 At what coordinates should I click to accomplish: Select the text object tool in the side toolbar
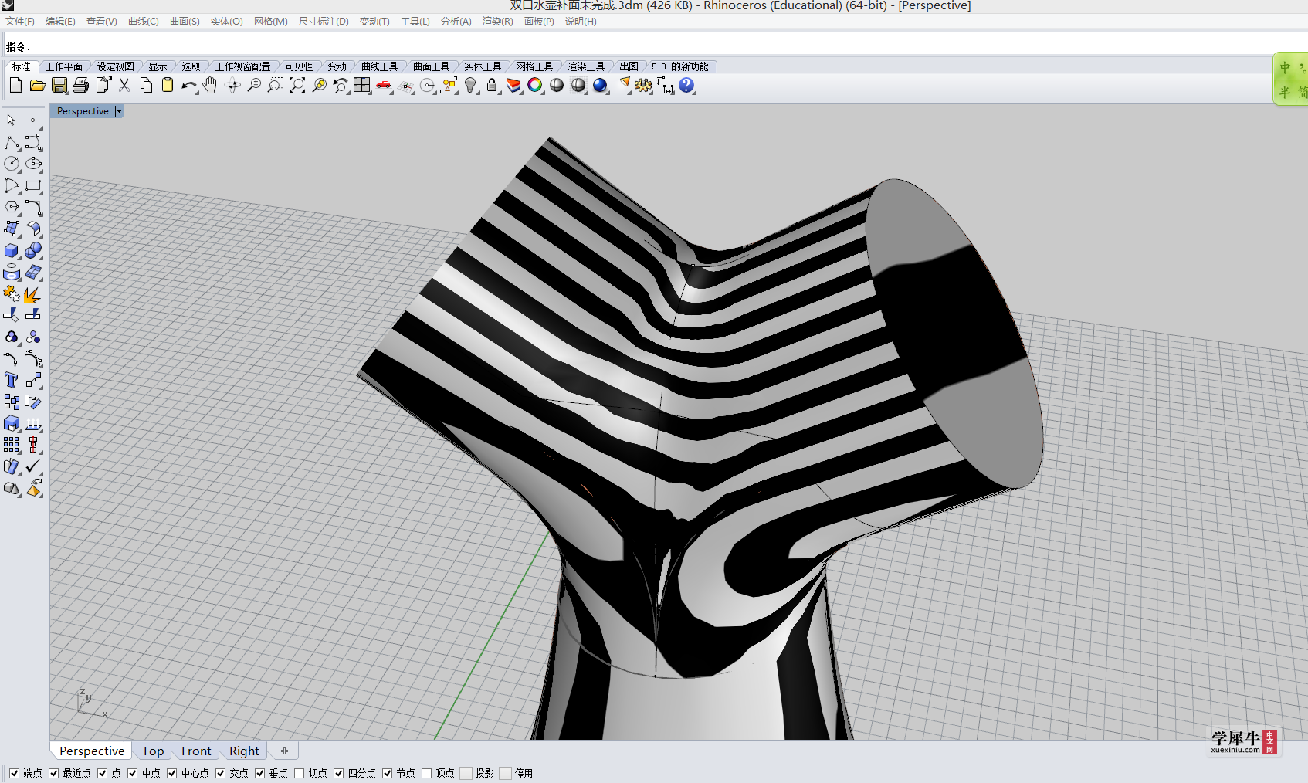(12, 380)
